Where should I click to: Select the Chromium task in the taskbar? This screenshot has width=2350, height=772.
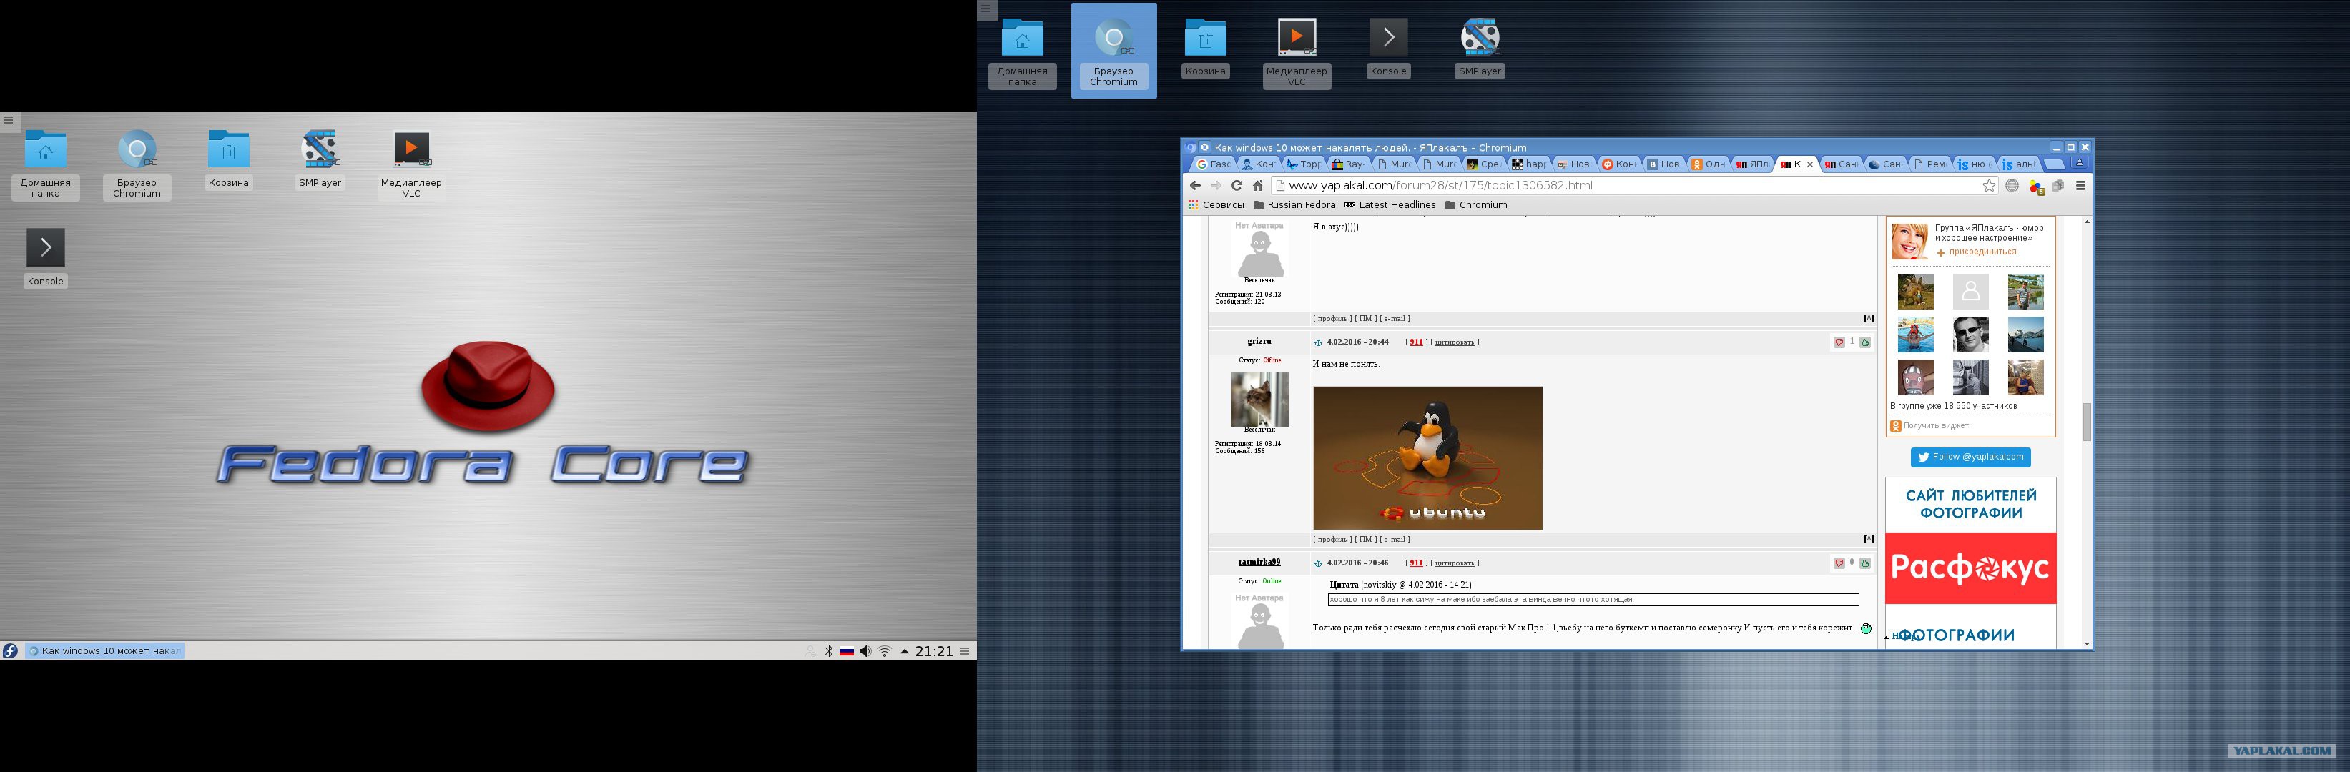click(104, 650)
